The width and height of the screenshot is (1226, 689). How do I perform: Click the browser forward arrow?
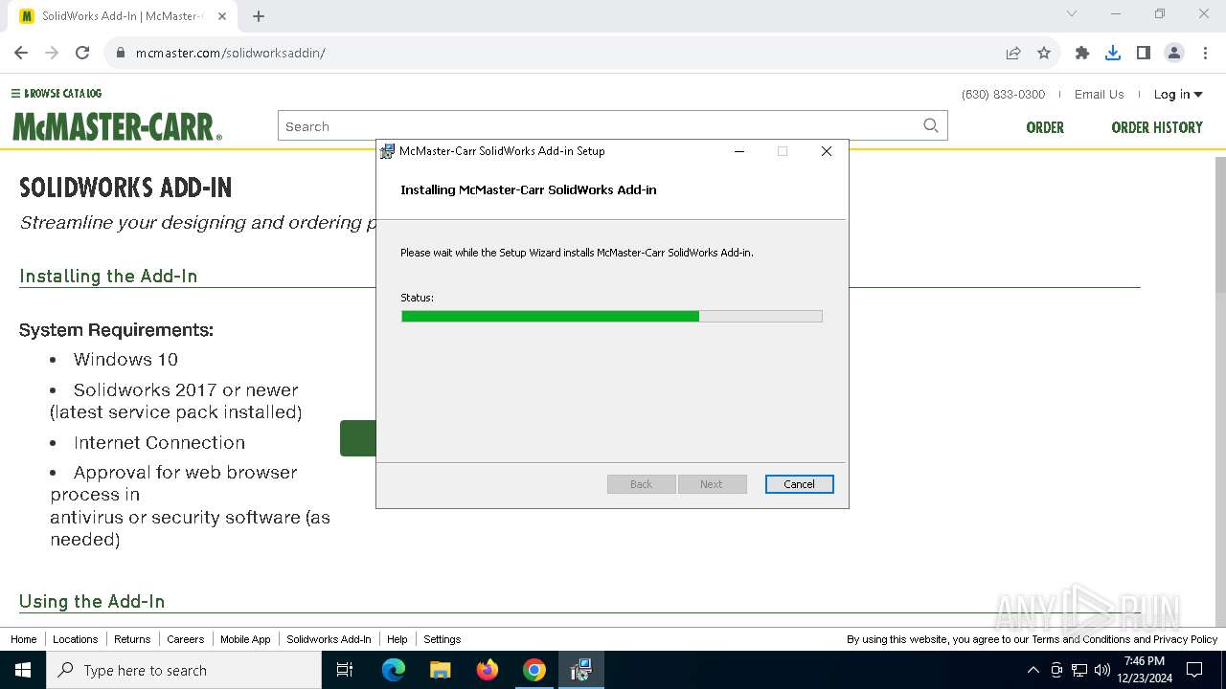(52, 54)
